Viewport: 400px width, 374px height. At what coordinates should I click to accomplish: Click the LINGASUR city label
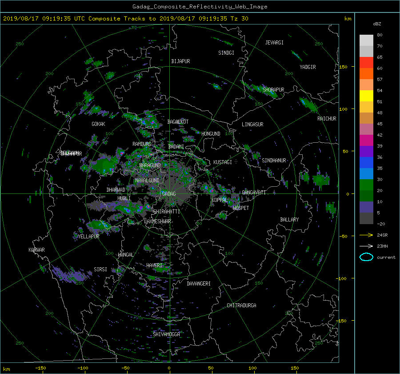[252, 125]
